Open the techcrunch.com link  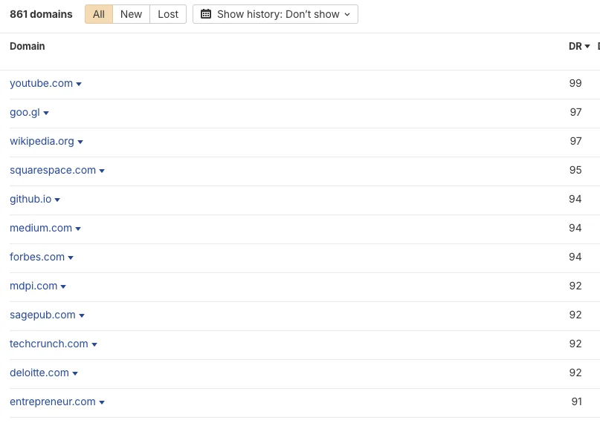point(49,344)
